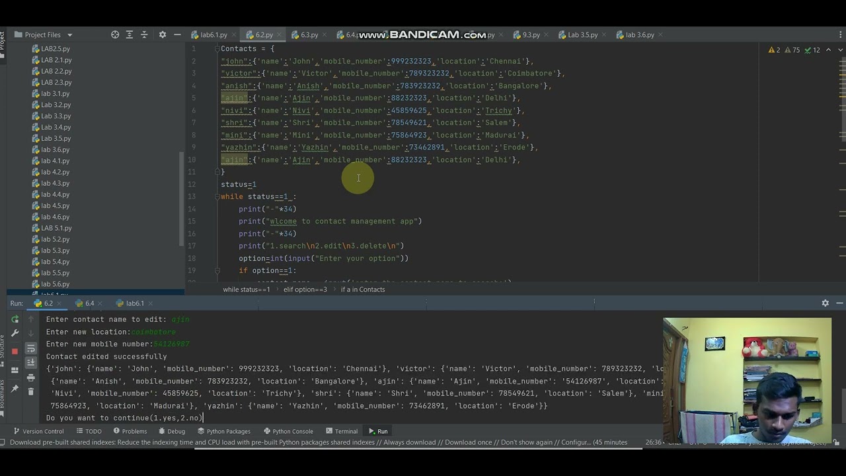Click Collapse All in Project panel toolbar
846x476 pixels.
coord(144,34)
